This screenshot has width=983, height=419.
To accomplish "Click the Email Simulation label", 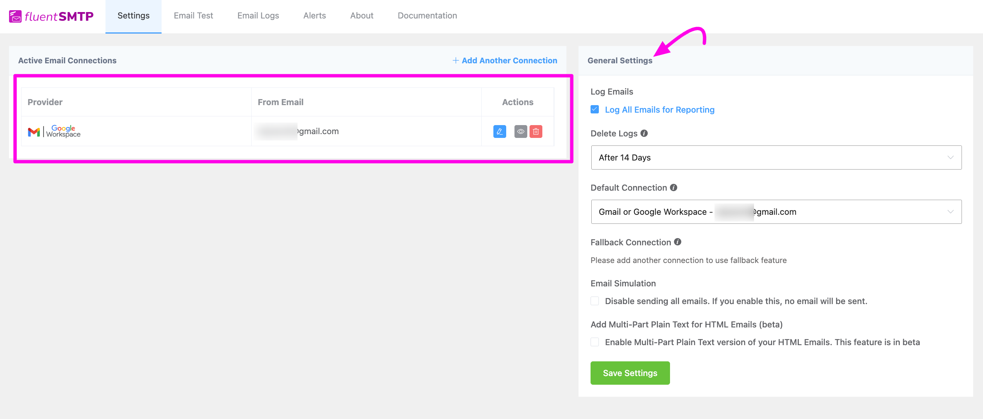I will (623, 283).
